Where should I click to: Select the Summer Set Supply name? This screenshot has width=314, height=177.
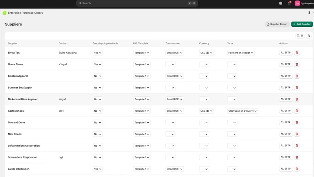pos(20,88)
